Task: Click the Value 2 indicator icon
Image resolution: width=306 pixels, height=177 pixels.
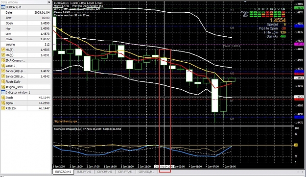Action: 3,66
